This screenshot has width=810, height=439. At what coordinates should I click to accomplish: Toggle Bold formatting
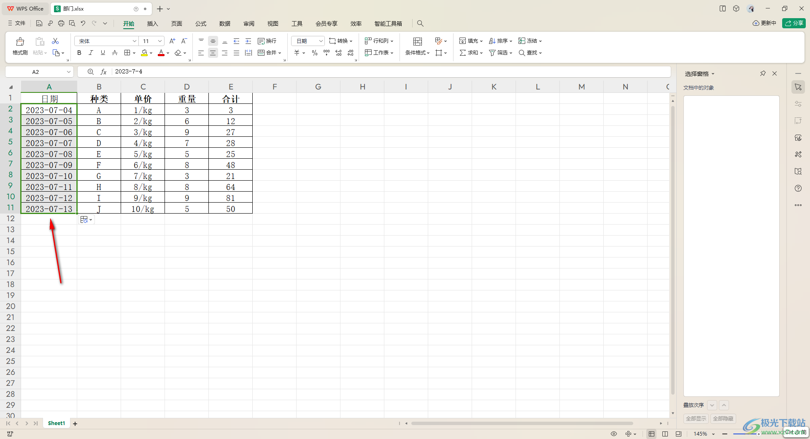tap(79, 53)
